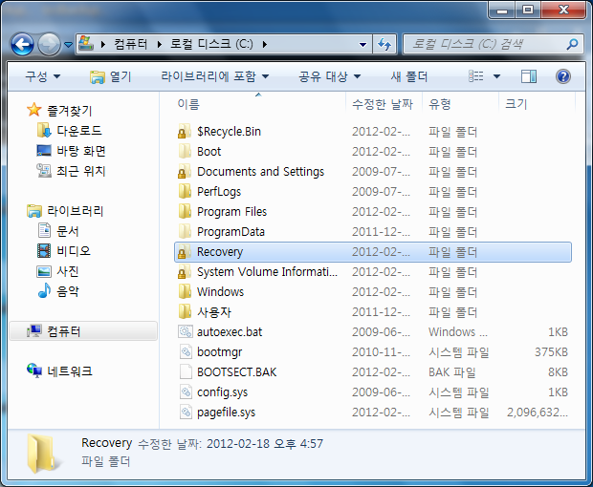
Task: Select the PerfLogs folder icon
Action: point(185,191)
